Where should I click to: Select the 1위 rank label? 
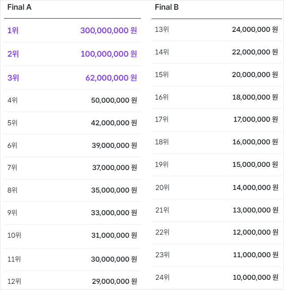(x=13, y=31)
